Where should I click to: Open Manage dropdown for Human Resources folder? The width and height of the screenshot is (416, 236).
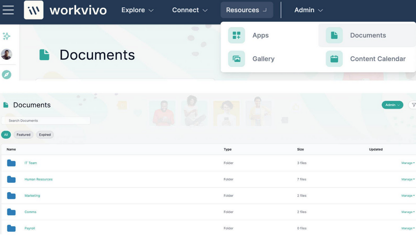click(408, 179)
